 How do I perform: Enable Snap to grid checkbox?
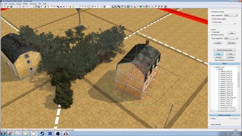(213, 22)
